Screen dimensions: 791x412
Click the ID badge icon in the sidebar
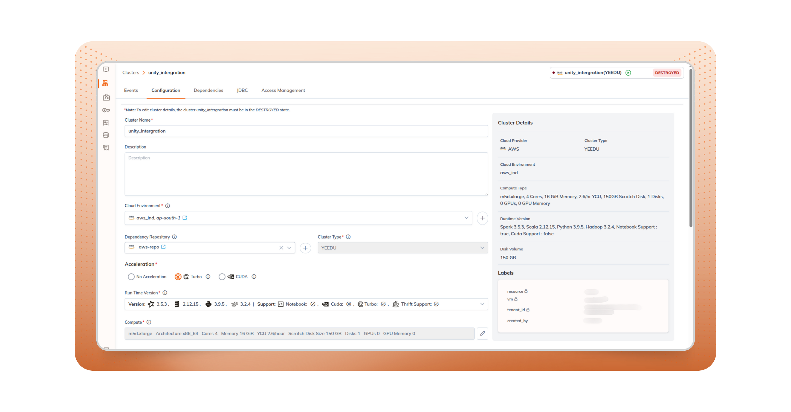click(x=106, y=97)
